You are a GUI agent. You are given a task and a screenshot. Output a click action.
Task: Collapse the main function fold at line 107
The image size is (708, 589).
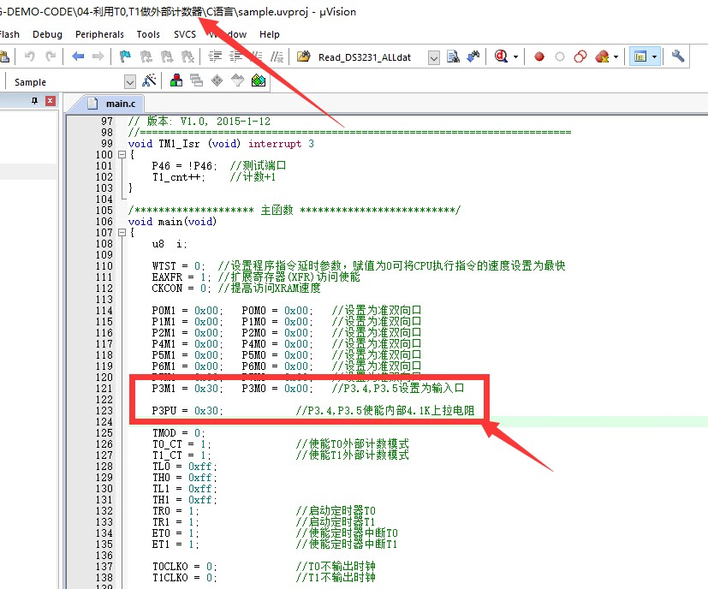pos(121,233)
